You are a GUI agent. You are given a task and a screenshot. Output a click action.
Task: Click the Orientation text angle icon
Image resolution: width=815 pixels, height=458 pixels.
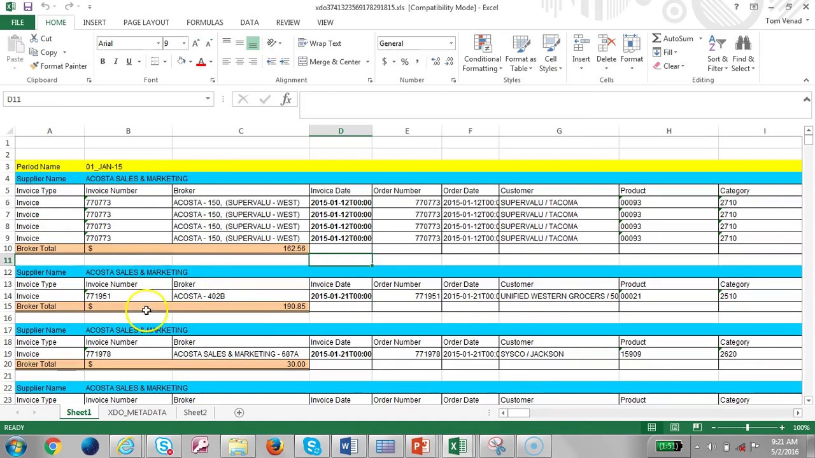(272, 43)
